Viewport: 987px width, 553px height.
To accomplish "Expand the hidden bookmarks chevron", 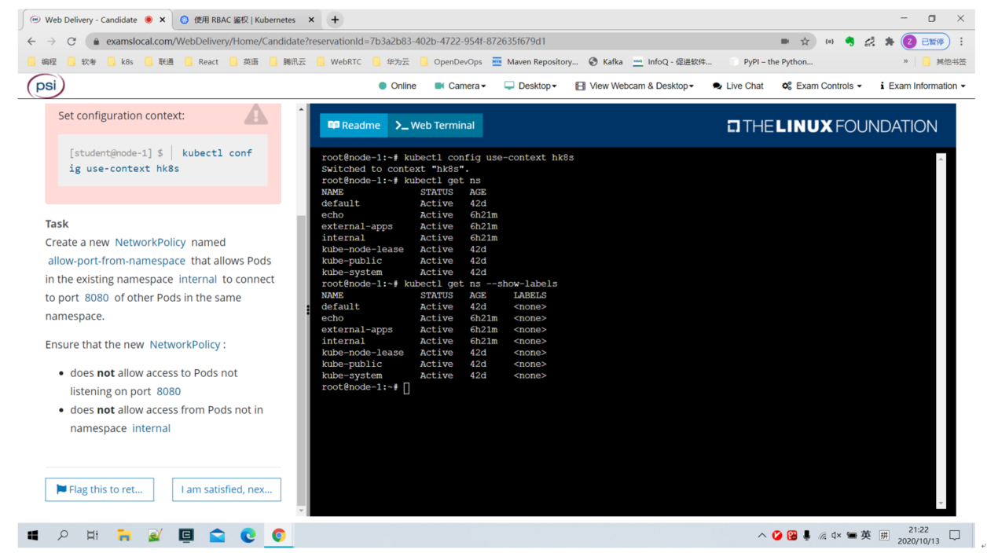I will click(905, 61).
